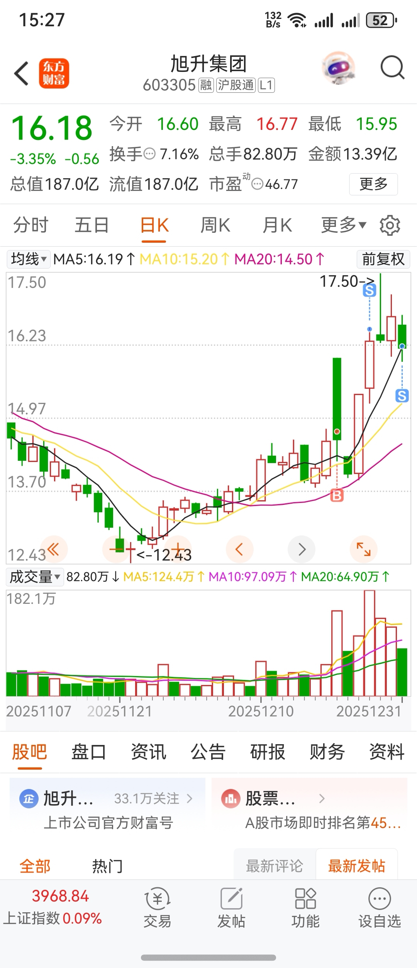417x968 pixels.
Task: Open the robot AI assistant avatar
Action: tap(339, 68)
